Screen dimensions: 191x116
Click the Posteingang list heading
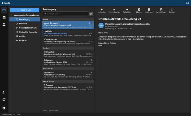(x=49, y=9)
